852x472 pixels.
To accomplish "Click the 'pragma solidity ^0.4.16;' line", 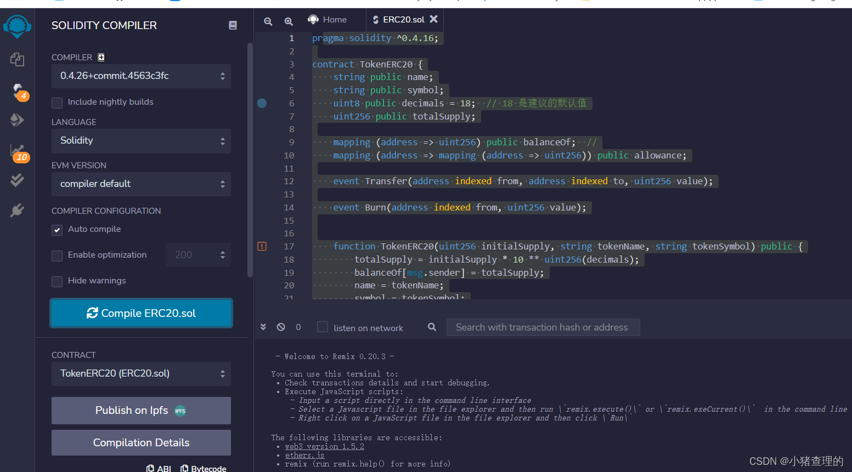I will pyautogui.click(x=375, y=38).
